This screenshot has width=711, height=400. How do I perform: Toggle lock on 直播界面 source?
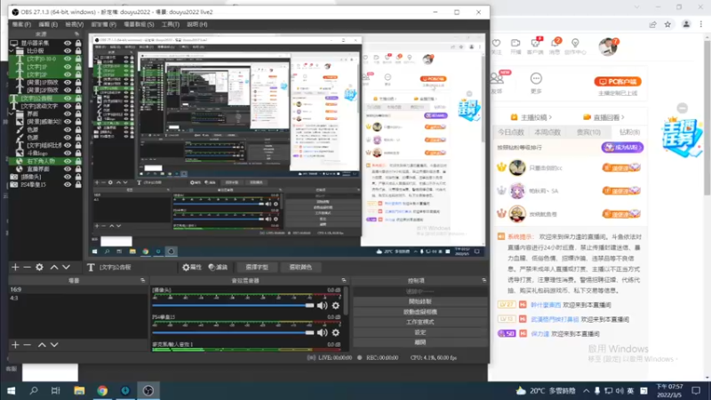[78, 169]
